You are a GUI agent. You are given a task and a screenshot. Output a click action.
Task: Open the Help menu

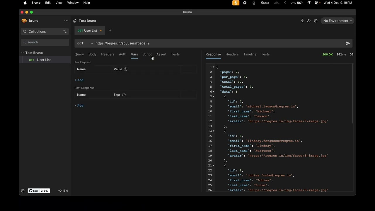tap(87, 3)
